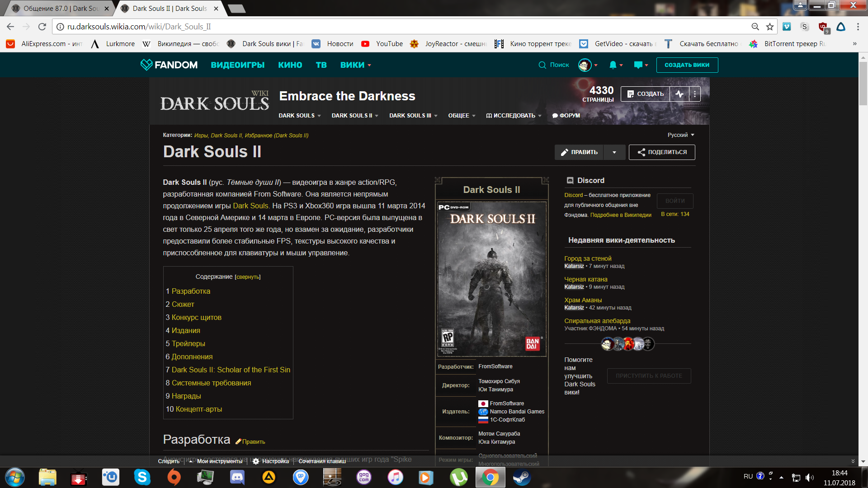Click the ПРИСТУПИТЬ К РАБОТЕ button
868x488 pixels.
point(649,376)
